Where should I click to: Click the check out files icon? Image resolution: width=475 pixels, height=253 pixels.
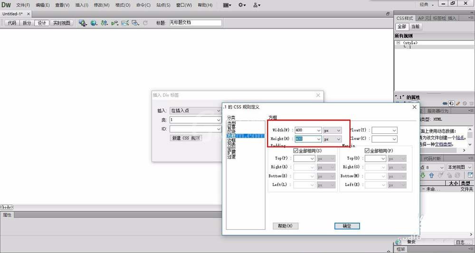coord(440,175)
